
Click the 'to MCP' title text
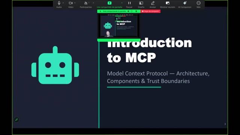(132, 57)
